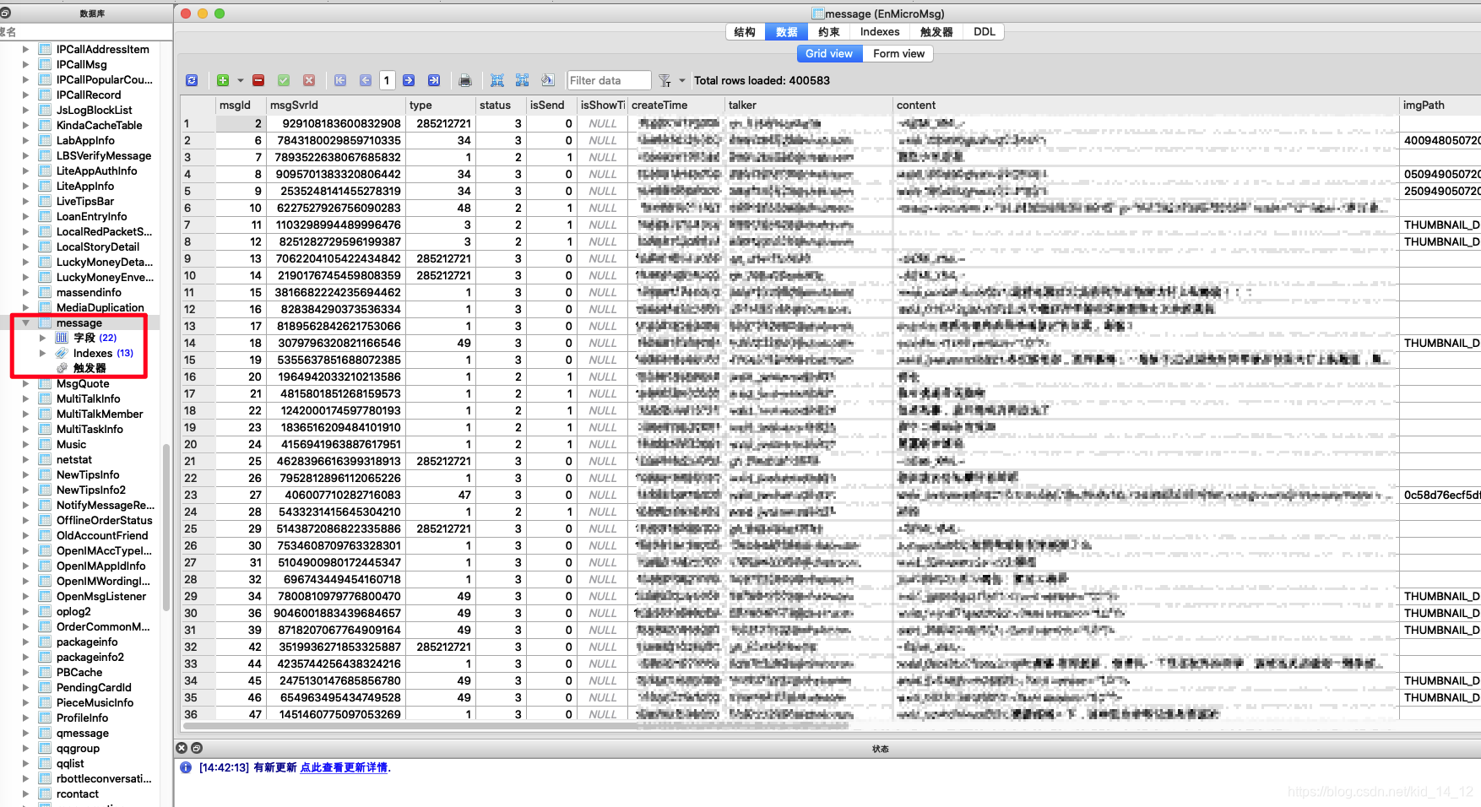
Task: Click the page number box
Action: tap(387, 80)
